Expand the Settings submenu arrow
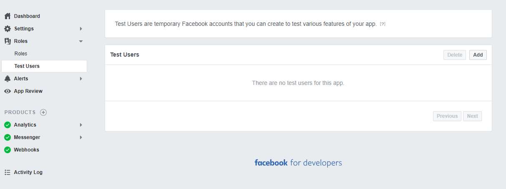506x189 pixels. [81, 29]
